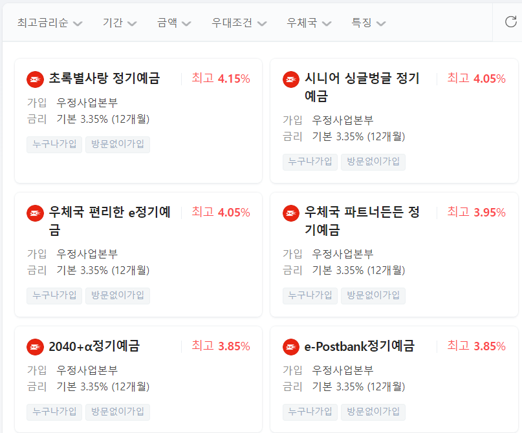Click 기본 3.35% (12개월) in 시니어 싱글벙글 card

(x=358, y=136)
